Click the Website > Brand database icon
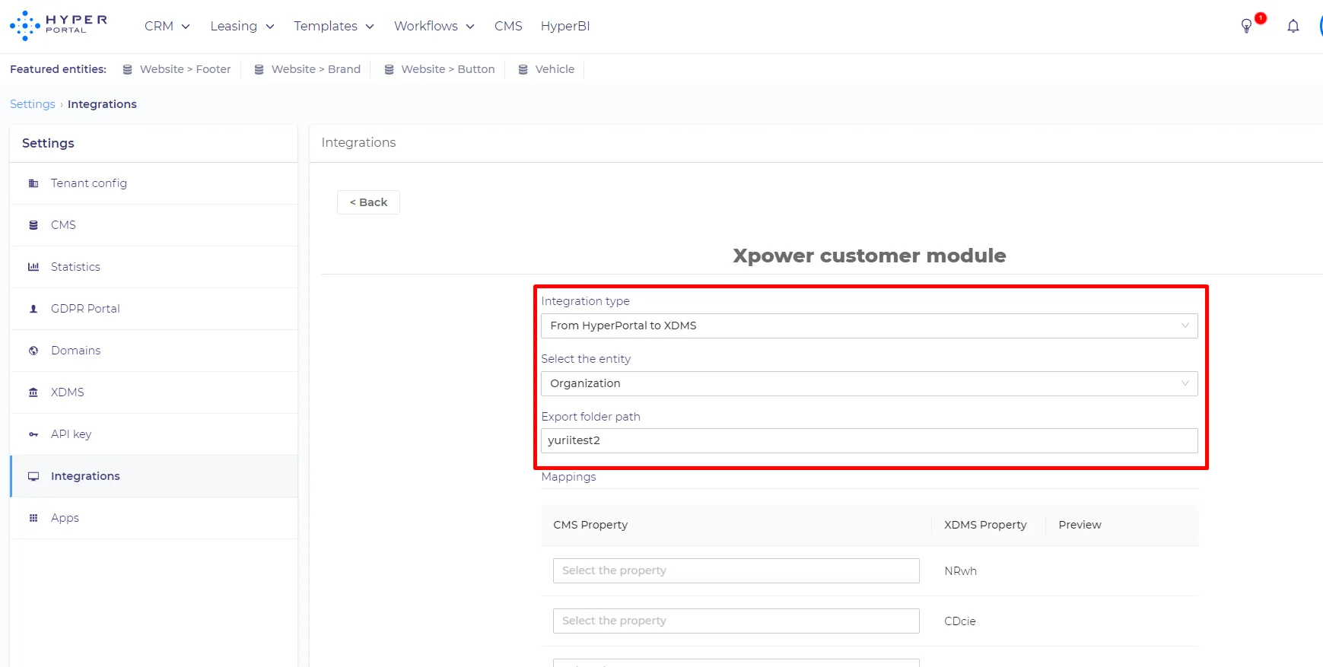 259,69
